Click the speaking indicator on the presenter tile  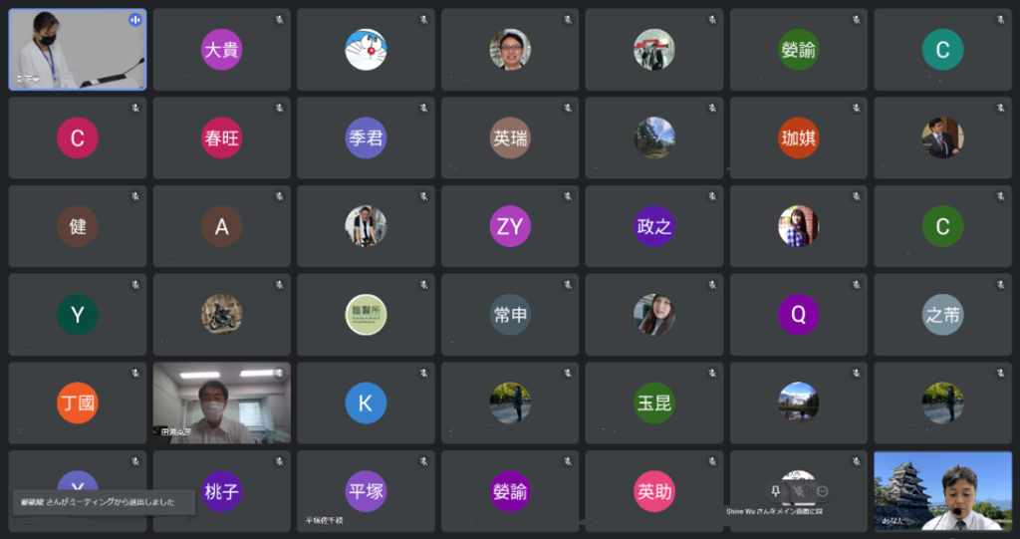point(135,20)
